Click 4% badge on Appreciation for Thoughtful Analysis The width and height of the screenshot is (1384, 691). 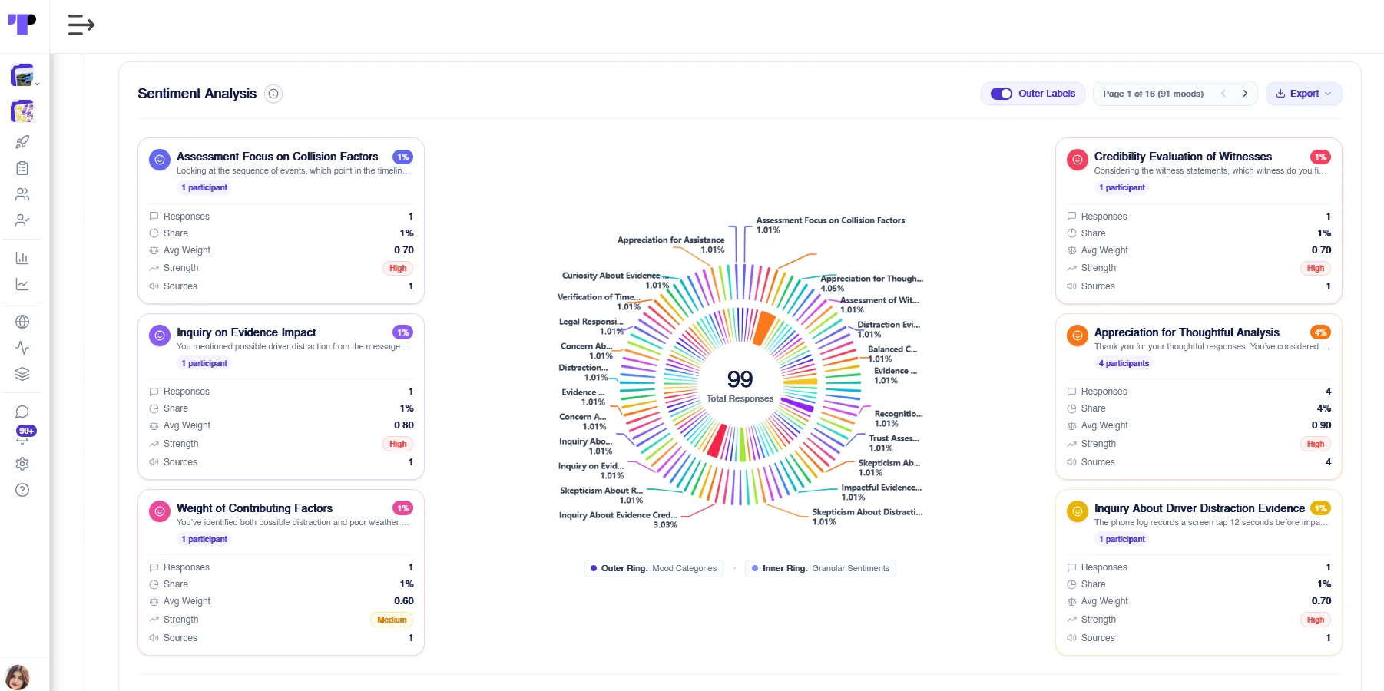pyautogui.click(x=1320, y=332)
